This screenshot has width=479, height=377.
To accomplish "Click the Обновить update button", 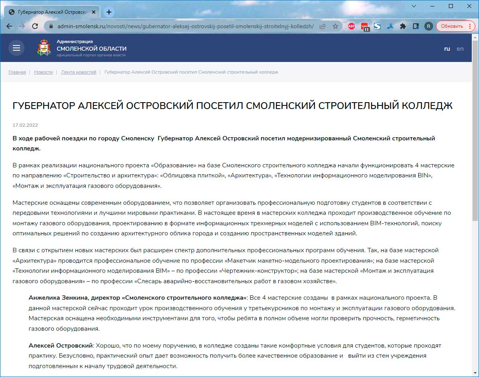I will [x=452, y=26].
